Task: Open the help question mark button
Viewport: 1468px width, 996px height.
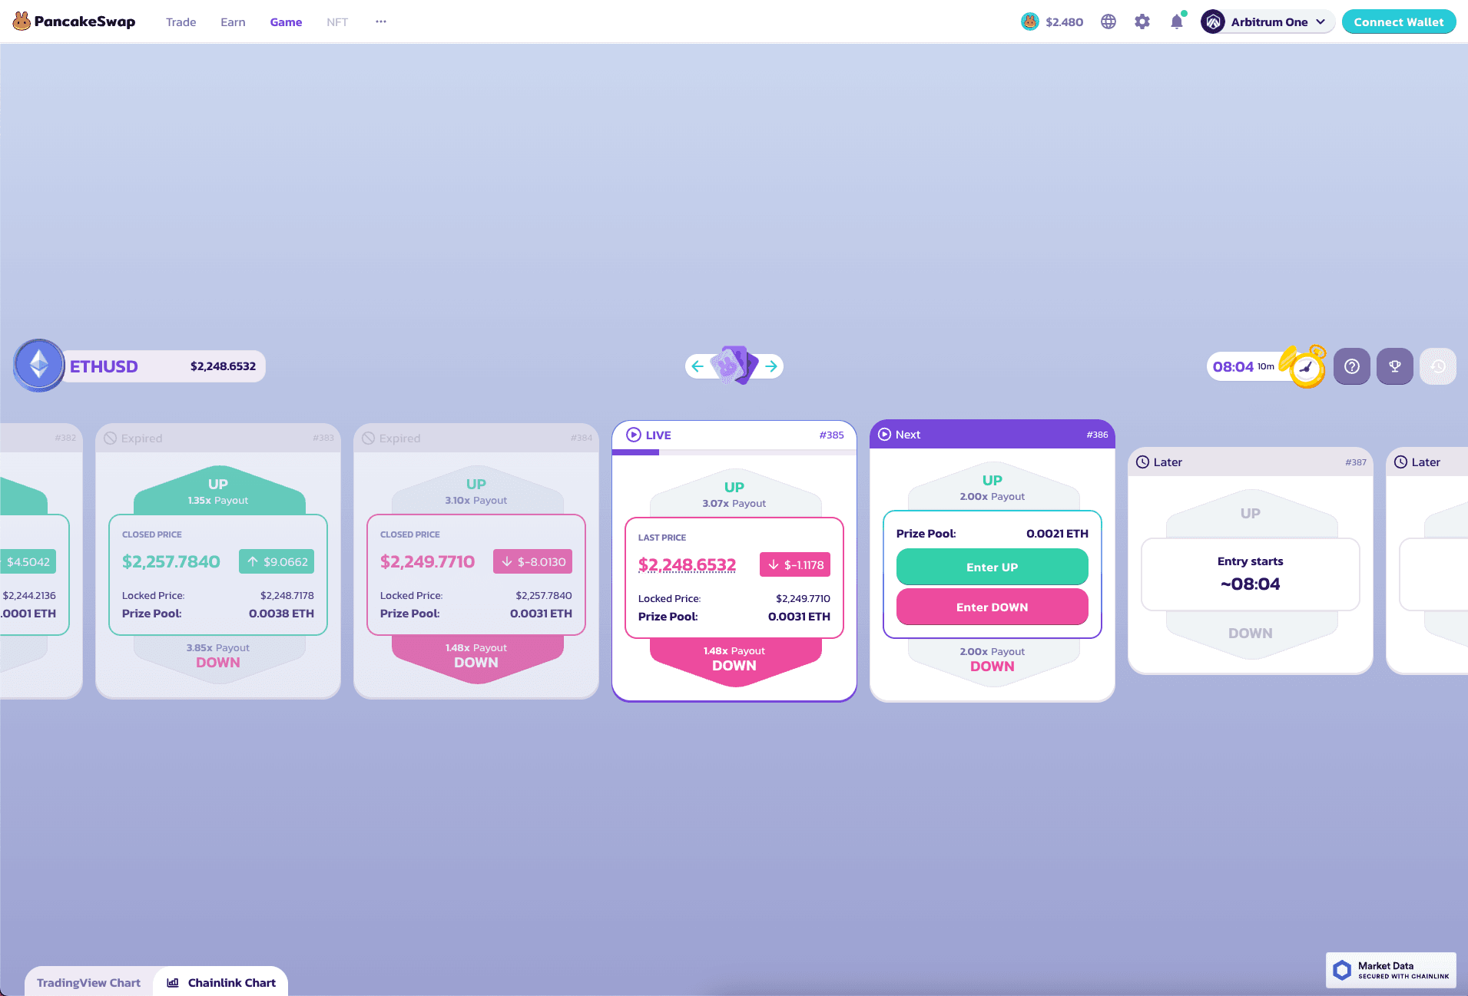Action: coord(1352,366)
